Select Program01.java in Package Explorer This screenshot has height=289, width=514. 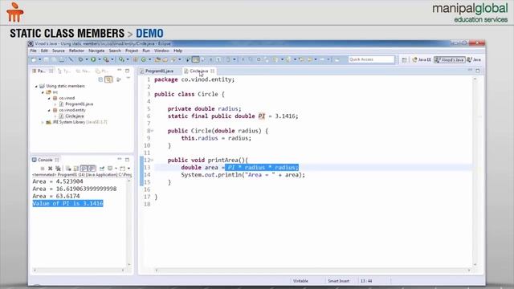(79, 104)
